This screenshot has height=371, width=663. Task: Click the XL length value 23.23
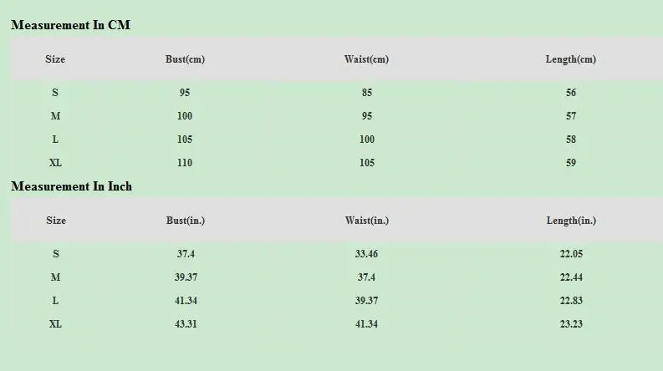point(571,324)
